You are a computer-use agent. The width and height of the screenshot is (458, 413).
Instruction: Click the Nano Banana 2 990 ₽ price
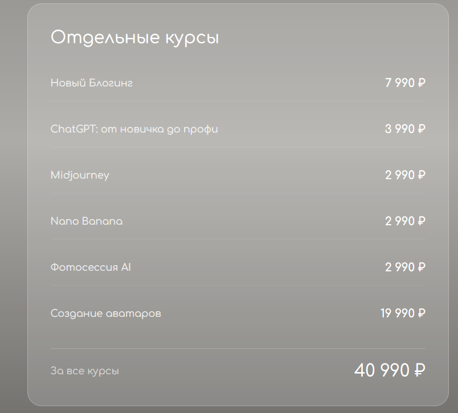(405, 221)
